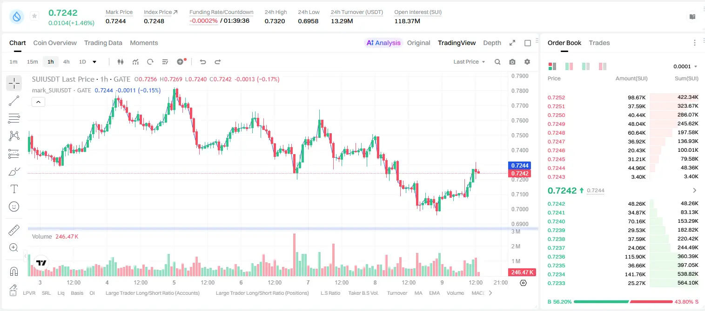Select the ruler measure tool
The height and width of the screenshot is (311, 705).
[14, 230]
